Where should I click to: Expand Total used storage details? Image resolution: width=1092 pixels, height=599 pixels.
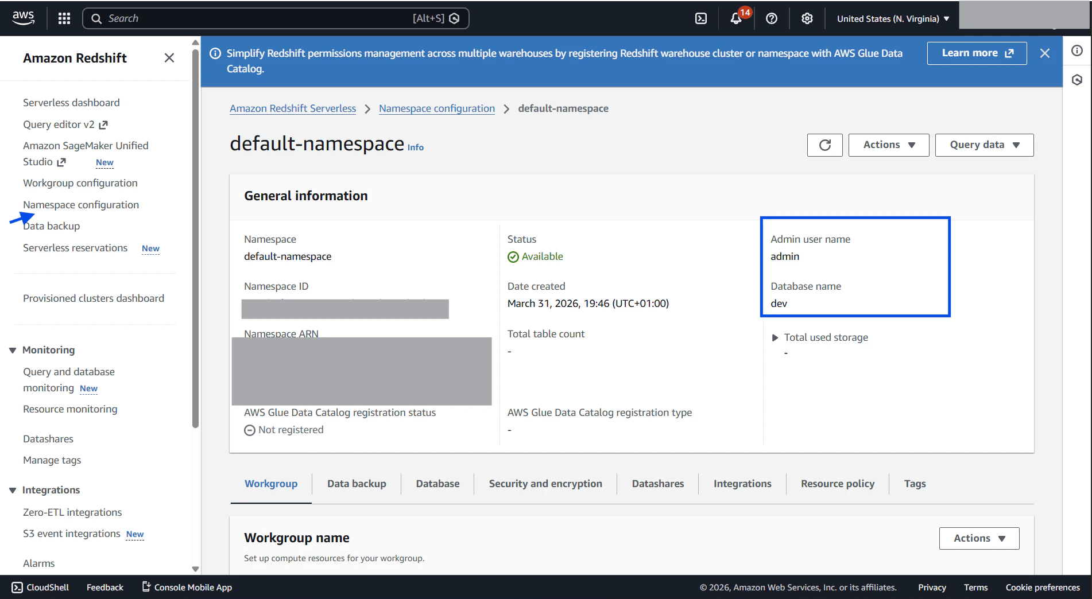pyautogui.click(x=775, y=338)
